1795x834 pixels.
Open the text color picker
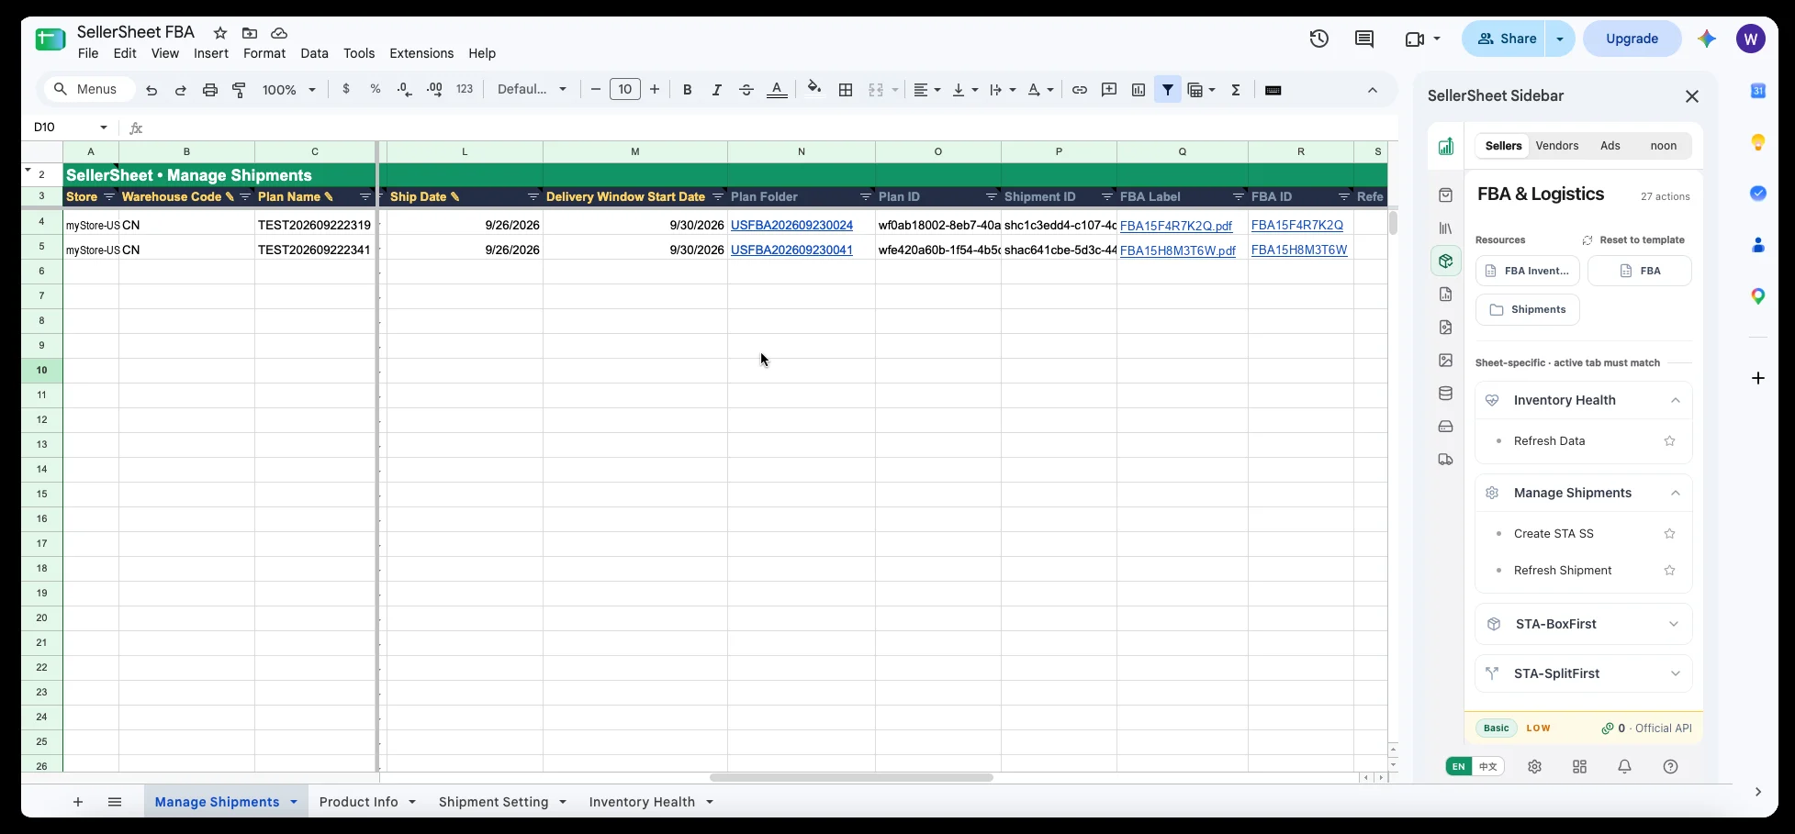[x=777, y=90]
